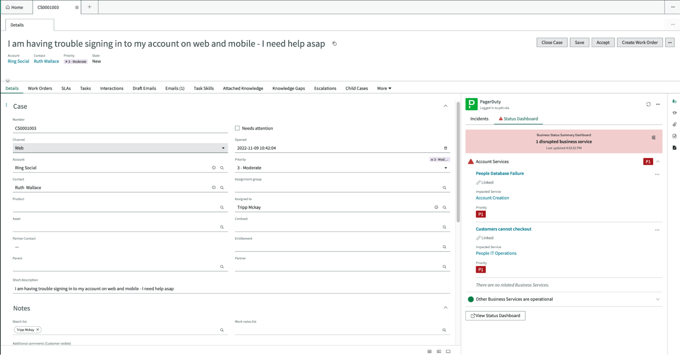Click the Close Case button
680x355 pixels.
[551, 42]
